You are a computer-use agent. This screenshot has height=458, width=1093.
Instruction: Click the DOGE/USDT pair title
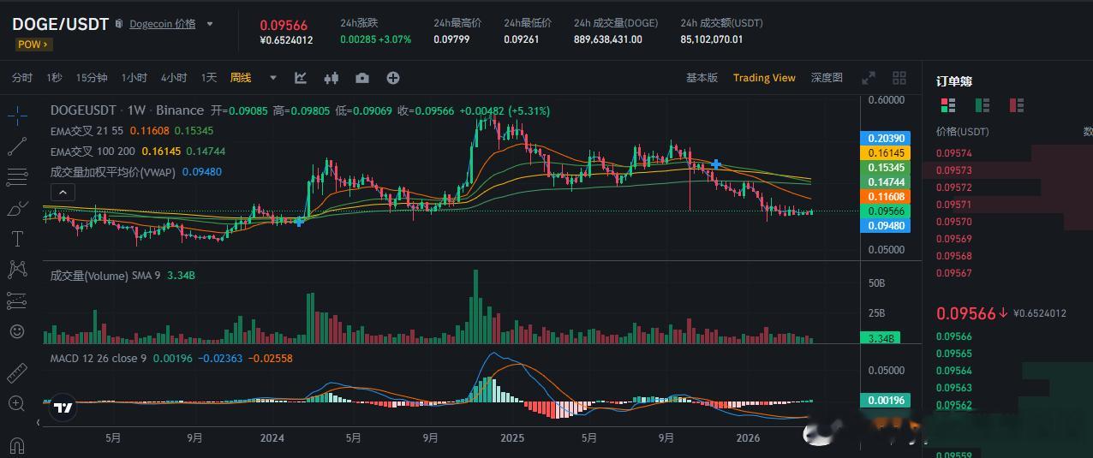click(60, 24)
